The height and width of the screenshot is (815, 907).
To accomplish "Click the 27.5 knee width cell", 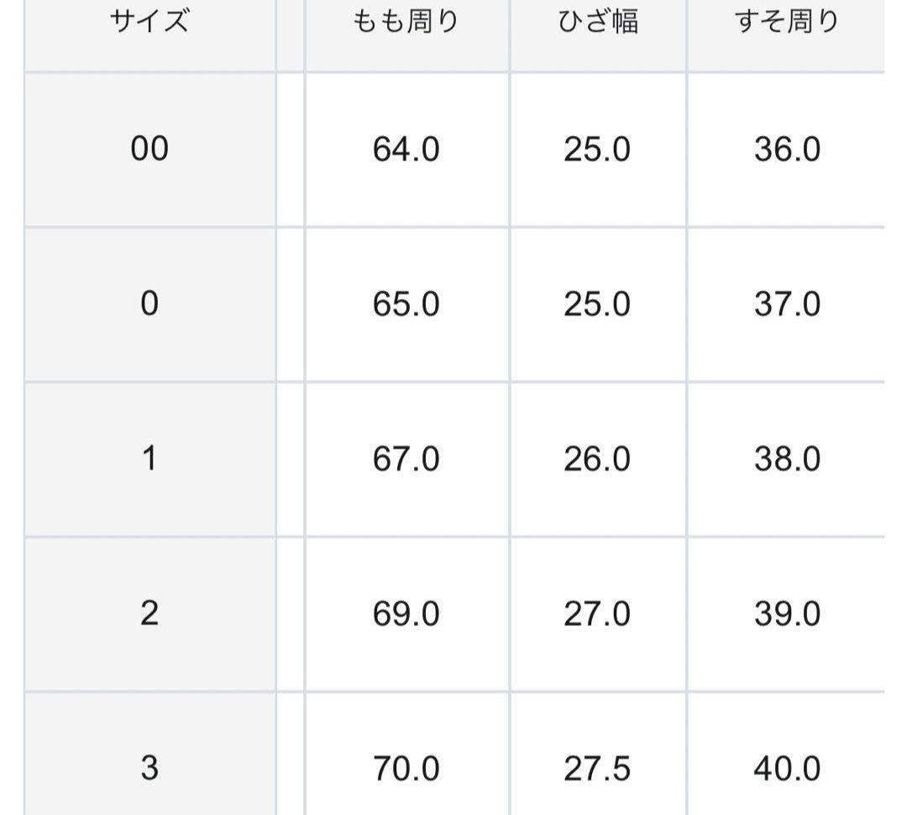I will pyautogui.click(x=598, y=769).
